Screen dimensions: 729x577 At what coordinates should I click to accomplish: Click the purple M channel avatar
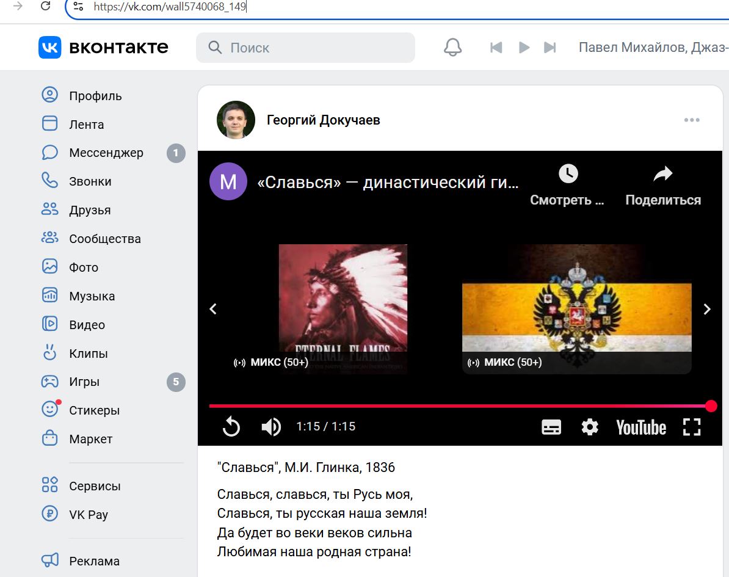point(228,181)
